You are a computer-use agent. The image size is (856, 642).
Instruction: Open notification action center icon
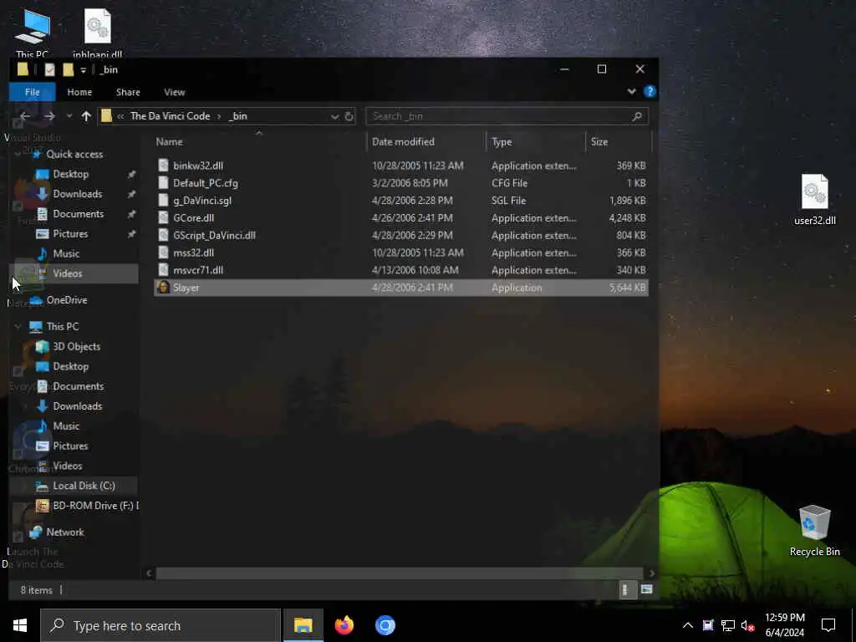[x=828, y=625]
